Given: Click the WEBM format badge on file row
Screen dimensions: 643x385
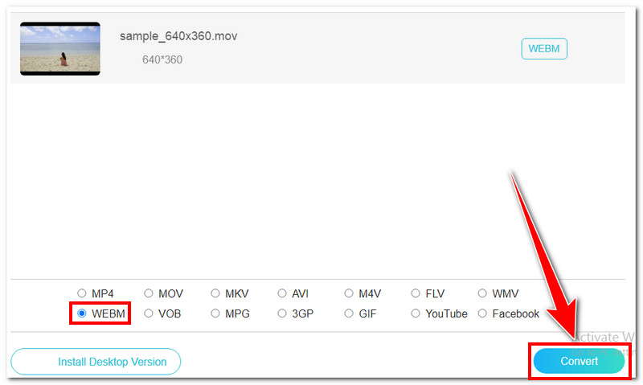Looking at the screenshot, I should pos(544,49).
